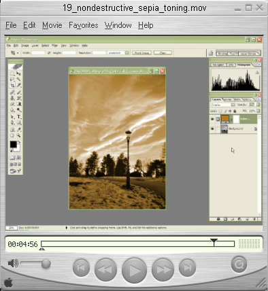The height and width of the screenshot is (291, 268).
Task: Select the Magic Wand tool
Action: pyautogui.click(x=18, y=80)
